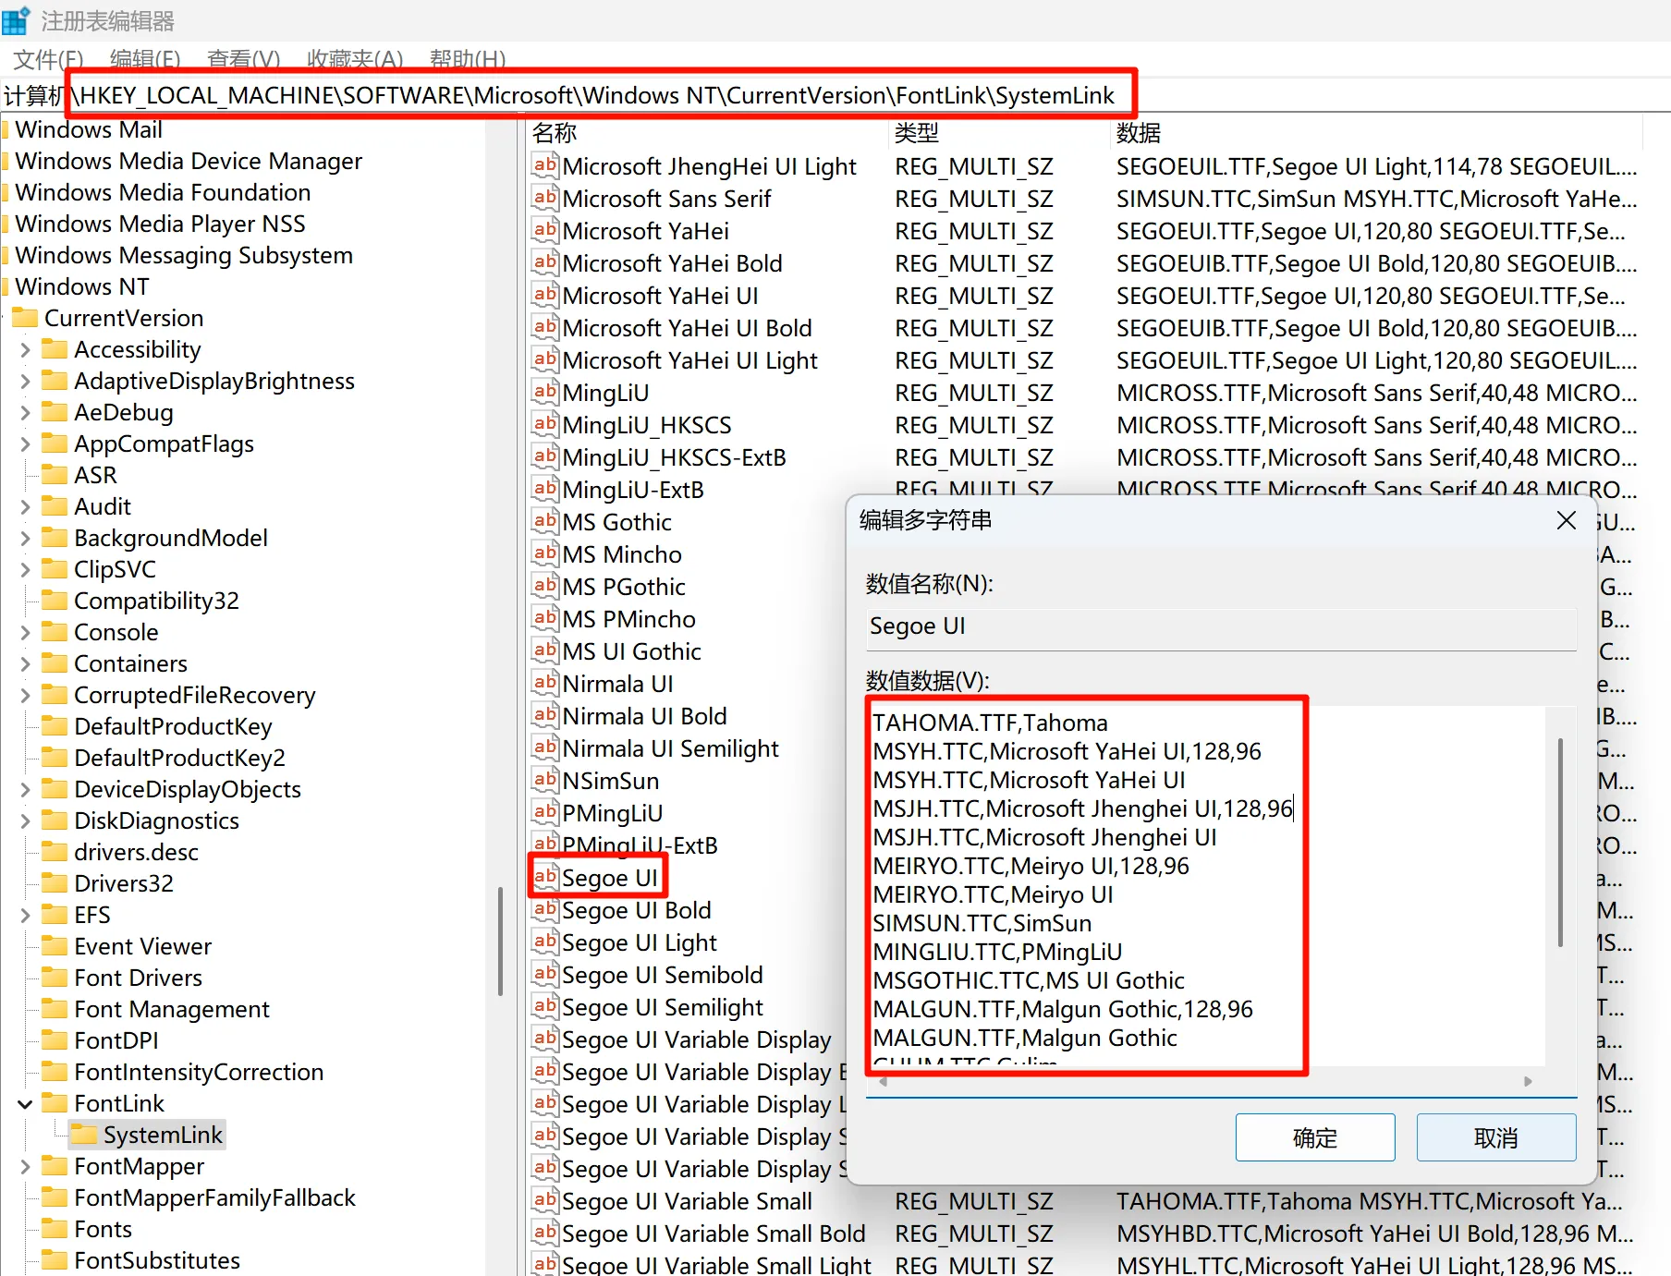
Task: Sort values by 名称 column header
Action: click(x=706, y=133)
